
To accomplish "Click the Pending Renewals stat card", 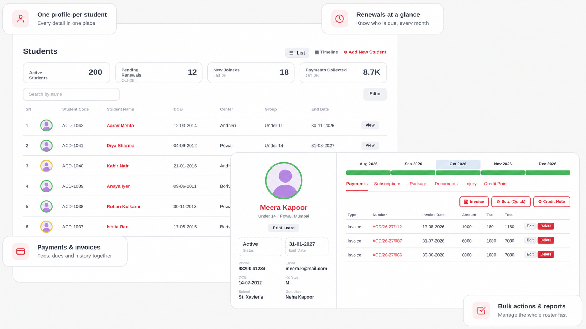I will 159,73.
